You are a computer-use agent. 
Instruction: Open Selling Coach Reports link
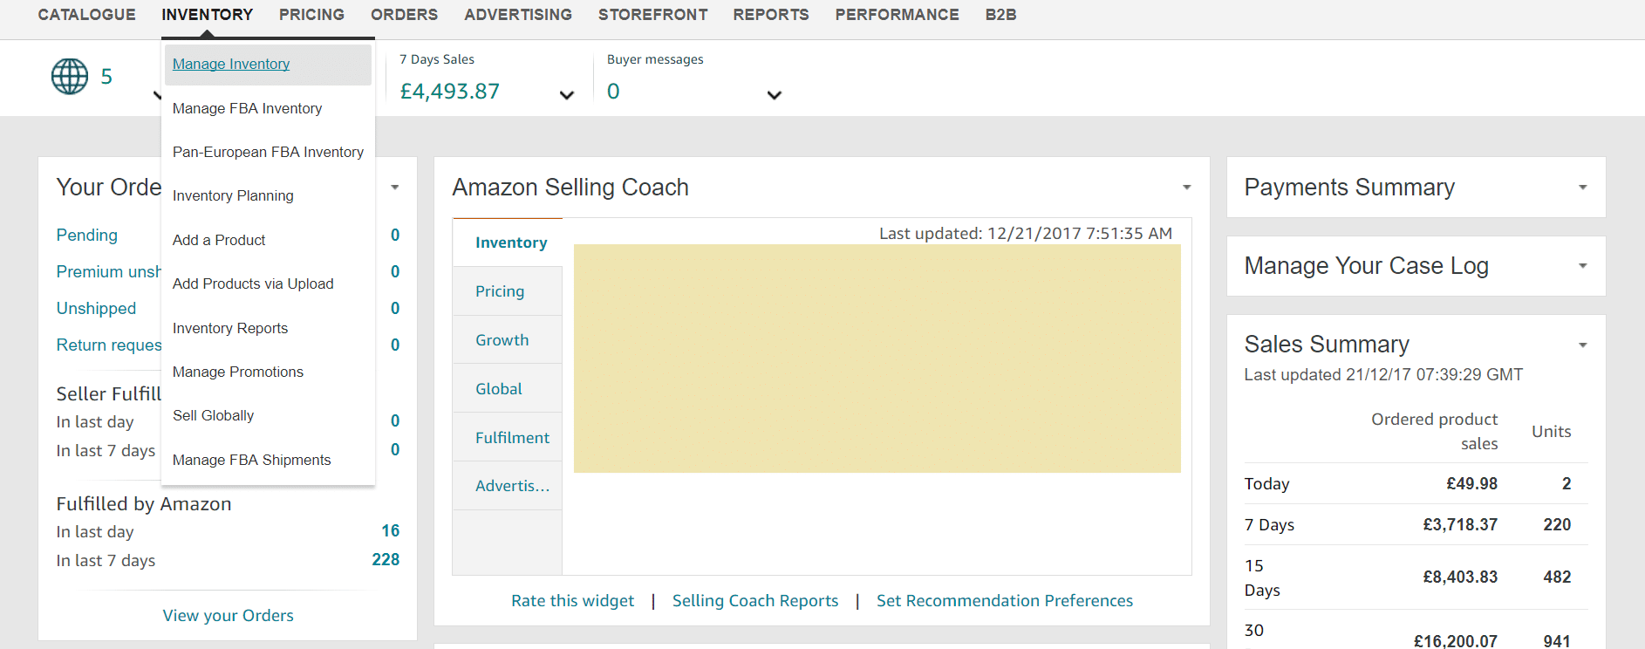755,601
